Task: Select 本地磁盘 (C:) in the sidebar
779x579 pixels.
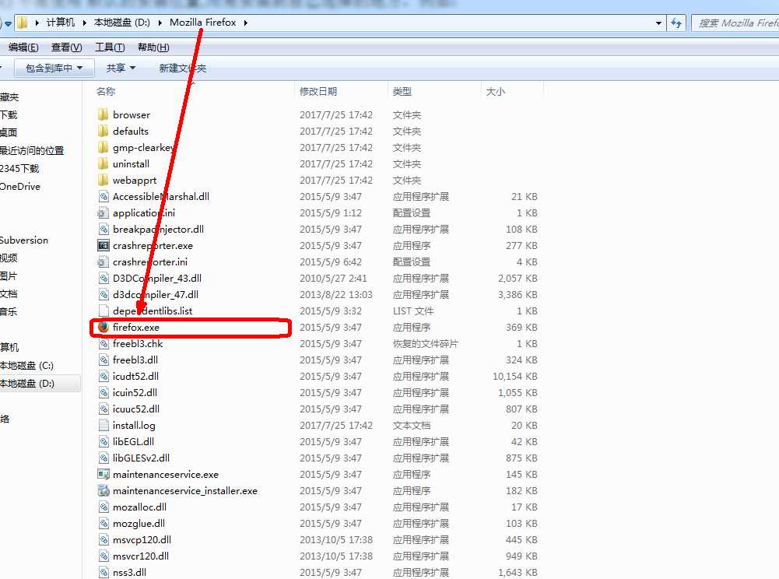Action: [26, 366]
